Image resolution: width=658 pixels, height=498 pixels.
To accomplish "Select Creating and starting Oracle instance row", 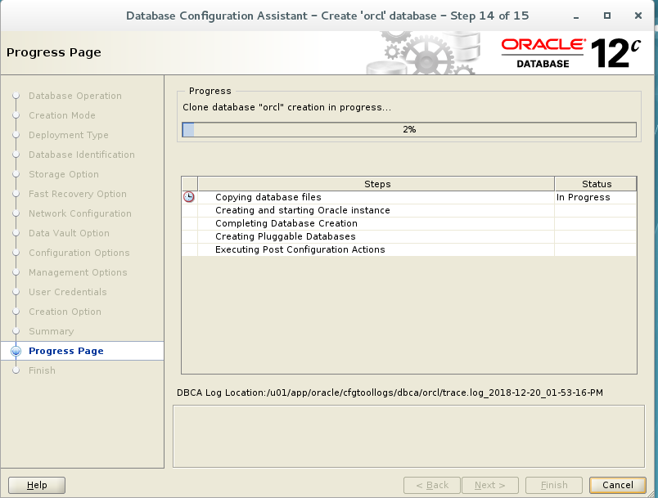I will tap(409, 210).
